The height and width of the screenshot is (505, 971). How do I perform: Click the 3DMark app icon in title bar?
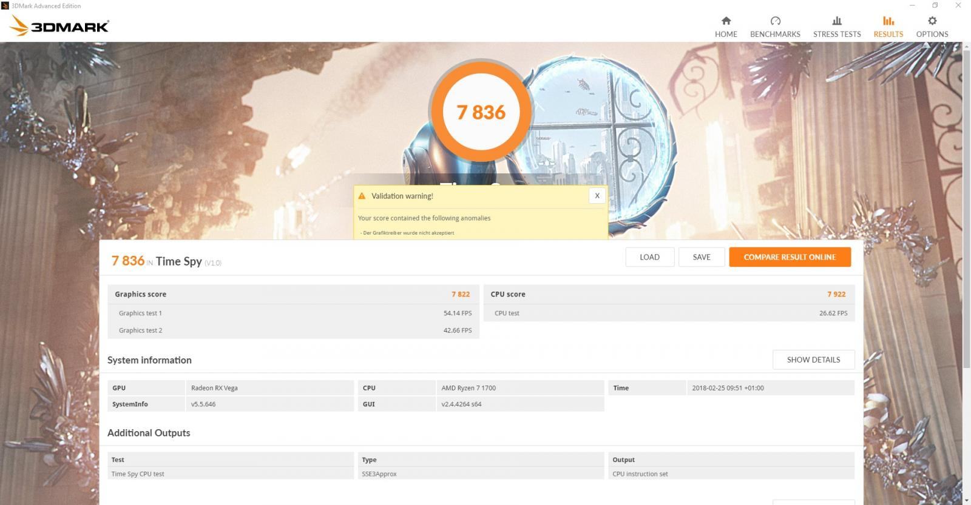(5, 5)
